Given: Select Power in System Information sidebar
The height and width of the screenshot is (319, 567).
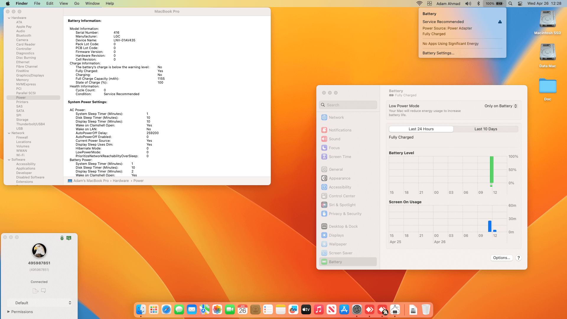Looking at the screenshot, I should (x=33, y=97).
